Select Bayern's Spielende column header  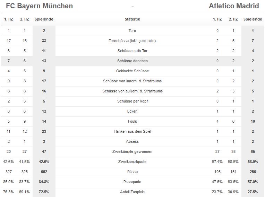tap(44, 19)
